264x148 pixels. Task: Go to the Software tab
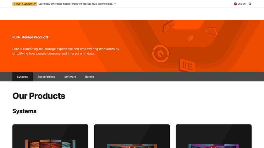[70, 77]
